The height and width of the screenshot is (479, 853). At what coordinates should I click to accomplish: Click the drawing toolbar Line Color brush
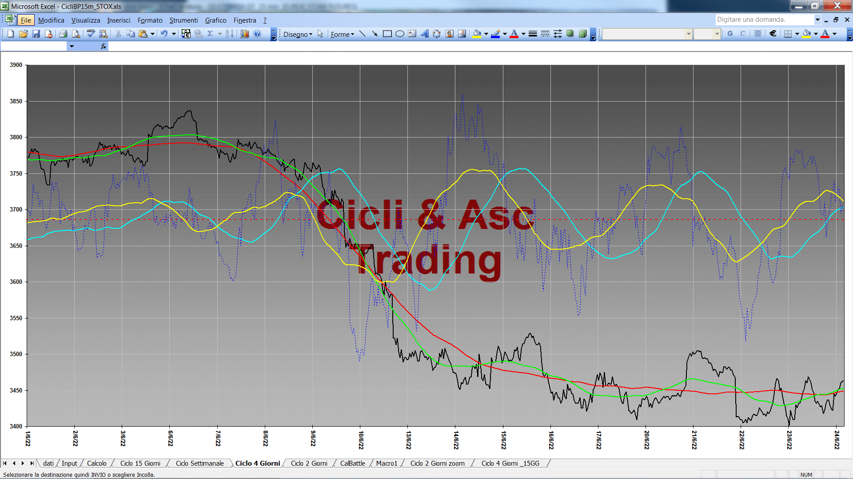click(496, 34)
